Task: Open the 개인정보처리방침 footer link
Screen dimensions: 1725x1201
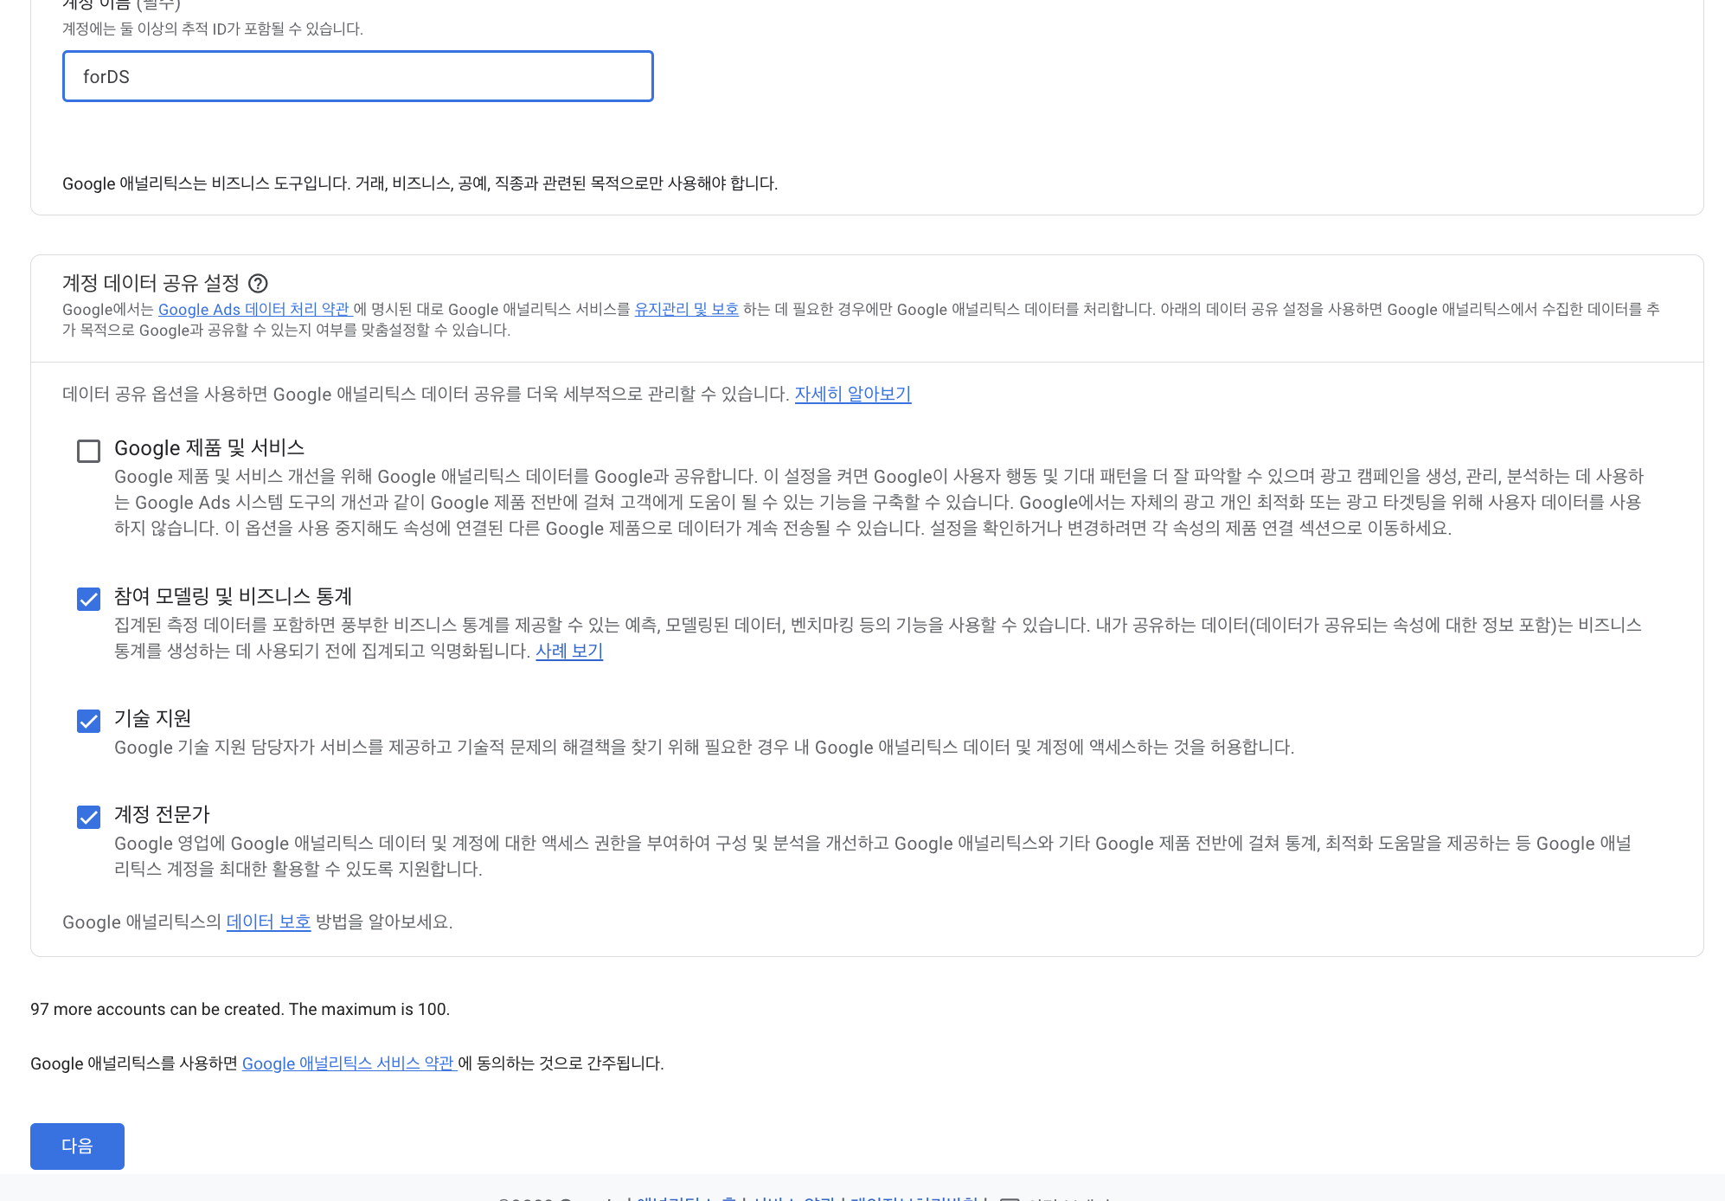Action: (915, 1198)
